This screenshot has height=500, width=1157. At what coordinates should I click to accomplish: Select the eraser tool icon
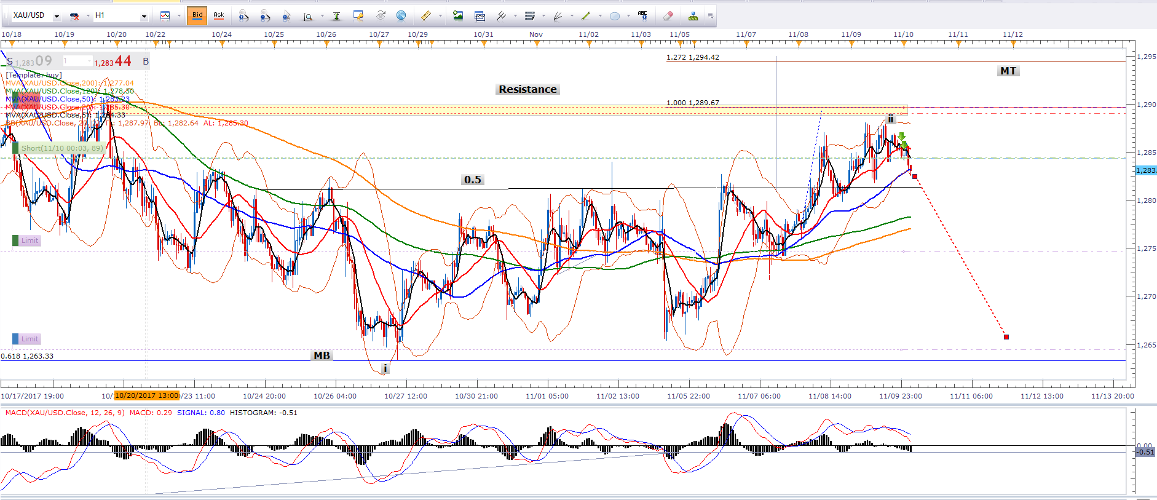point(668,16)
